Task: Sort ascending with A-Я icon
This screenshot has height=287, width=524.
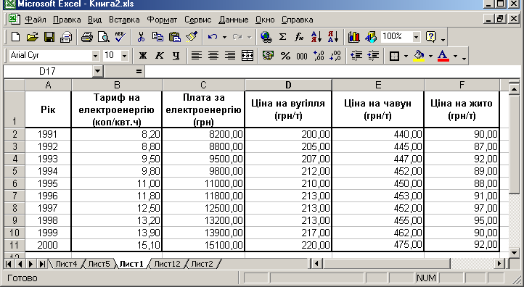Action: click(x=316, y=37)
